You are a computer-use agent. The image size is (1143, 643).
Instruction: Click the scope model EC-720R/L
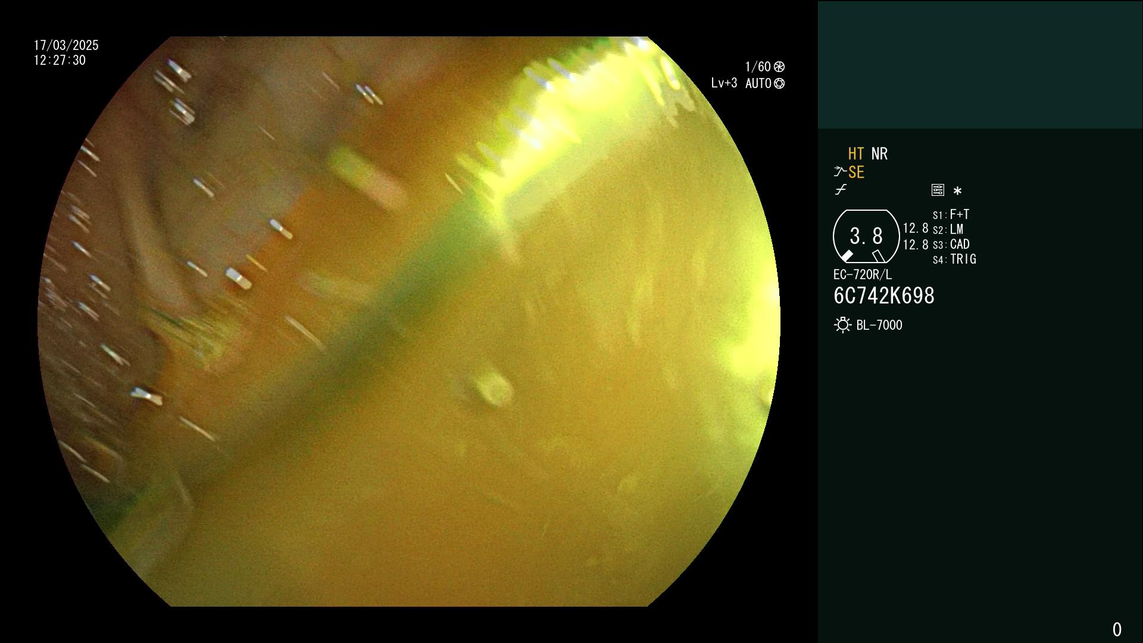[x=863, y=275]
